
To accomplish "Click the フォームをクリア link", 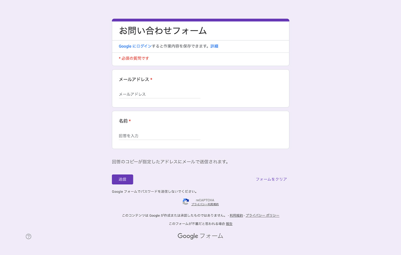I will click(271, 179).
